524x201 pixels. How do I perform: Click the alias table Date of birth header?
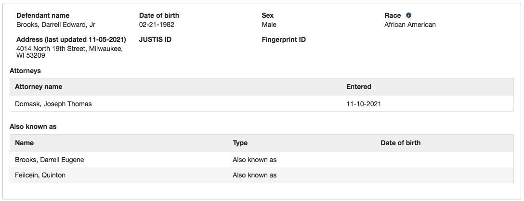point(400,143)
